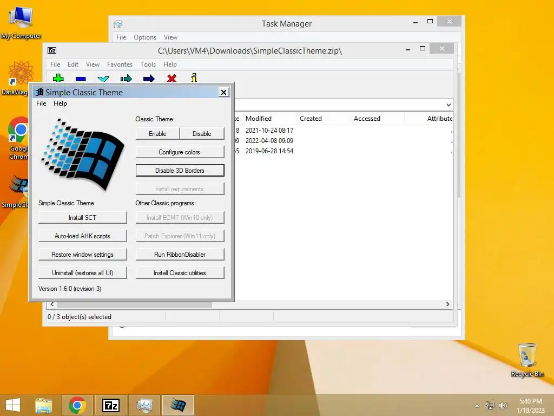Click the horizontal scrollbar right arrow in 7-Zip
The height and width of the screenshot is (416, 554).
click(x=447, y=304)
